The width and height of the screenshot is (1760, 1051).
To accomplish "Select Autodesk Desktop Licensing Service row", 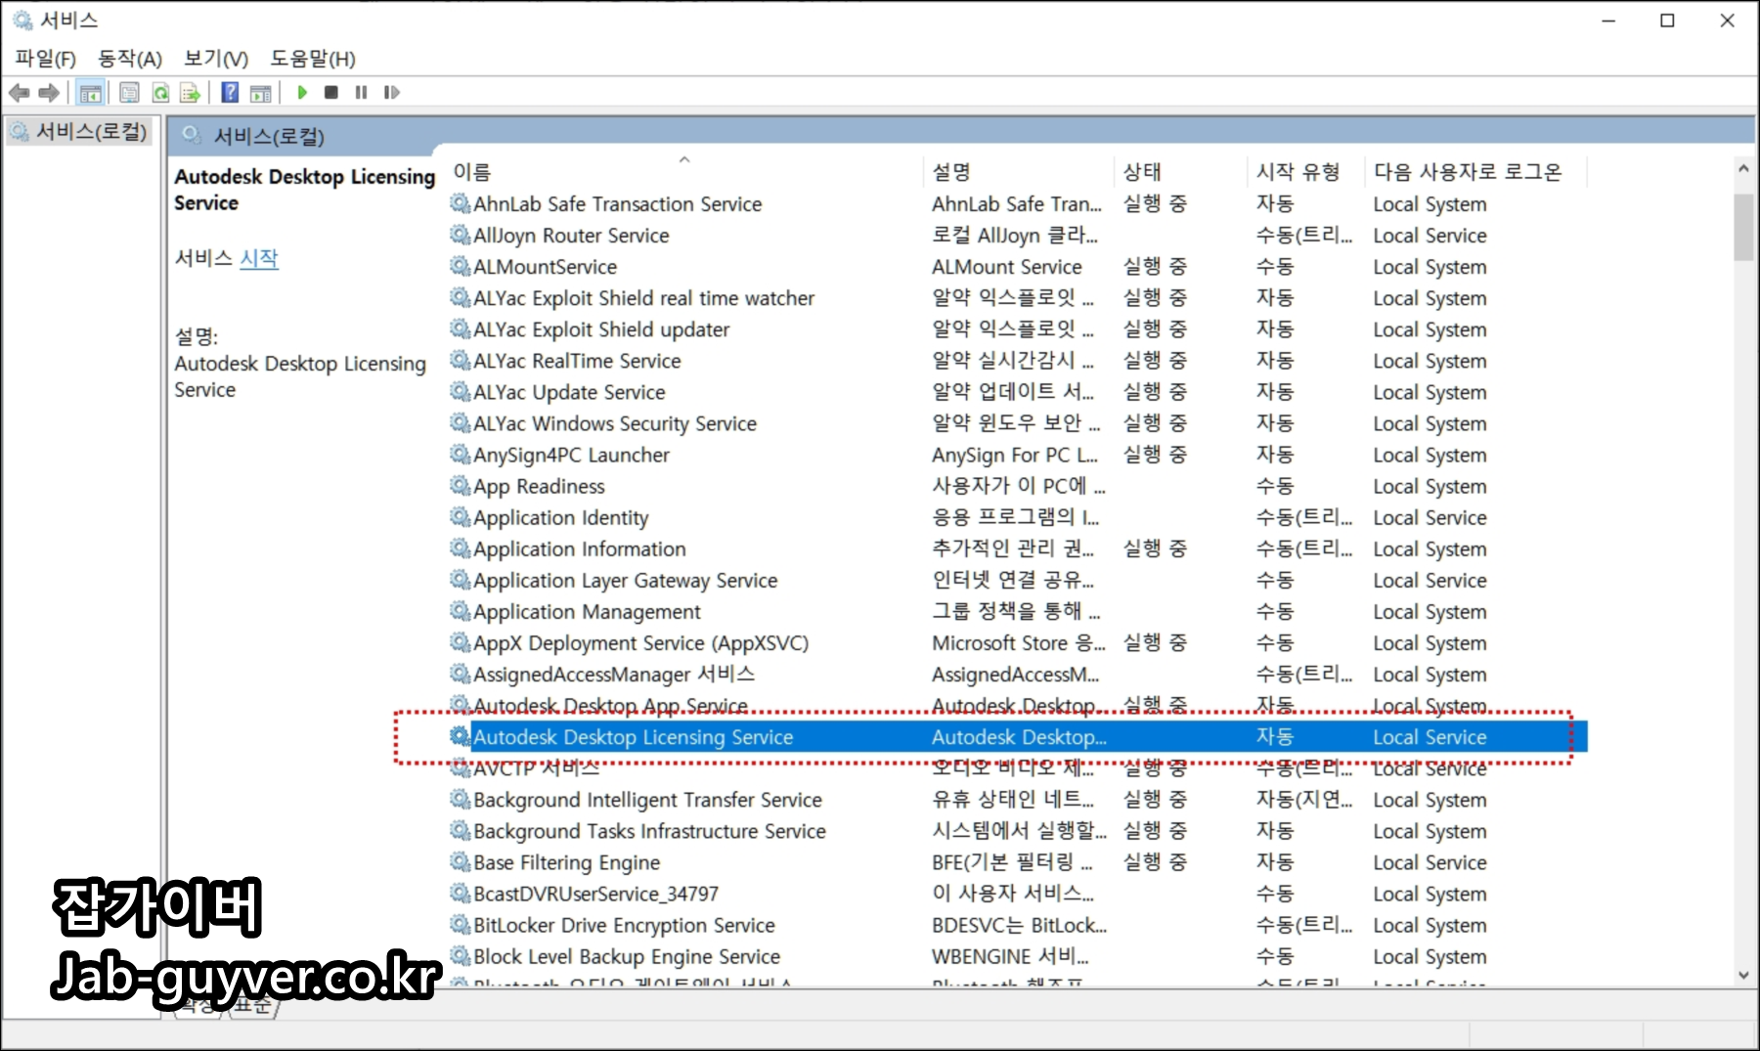I will [1017, 737].
